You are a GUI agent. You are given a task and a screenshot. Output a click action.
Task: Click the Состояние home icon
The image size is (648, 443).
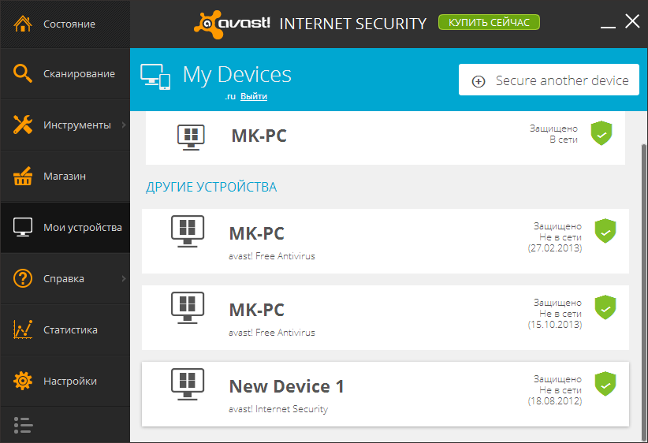click(23, 24)
